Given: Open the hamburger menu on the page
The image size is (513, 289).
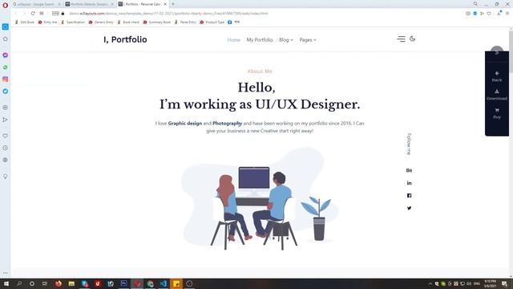Looking at the screenshot, I should coord(401,39).
